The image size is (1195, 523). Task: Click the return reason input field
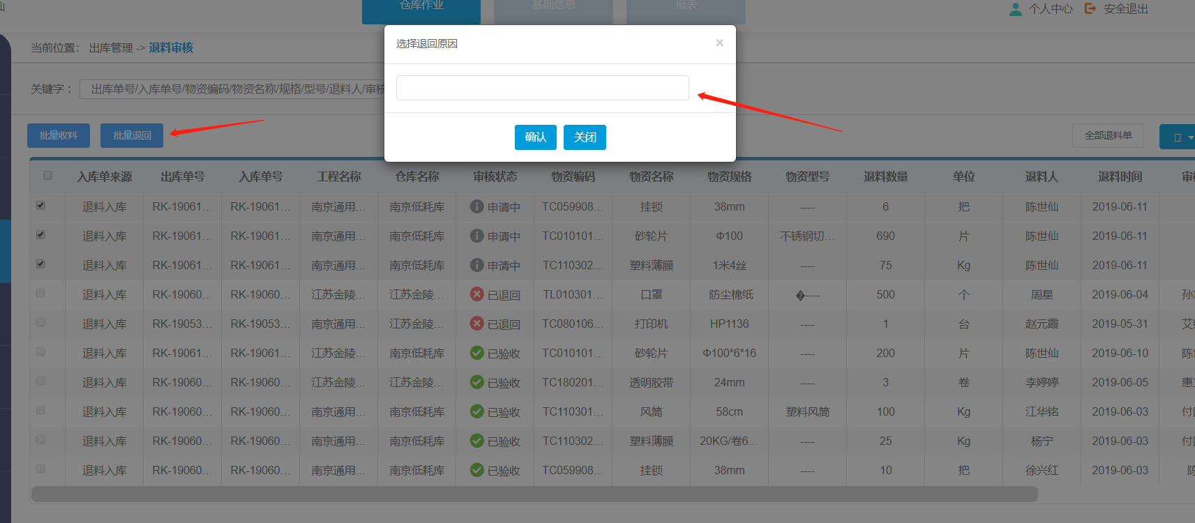tap(542, 88)
